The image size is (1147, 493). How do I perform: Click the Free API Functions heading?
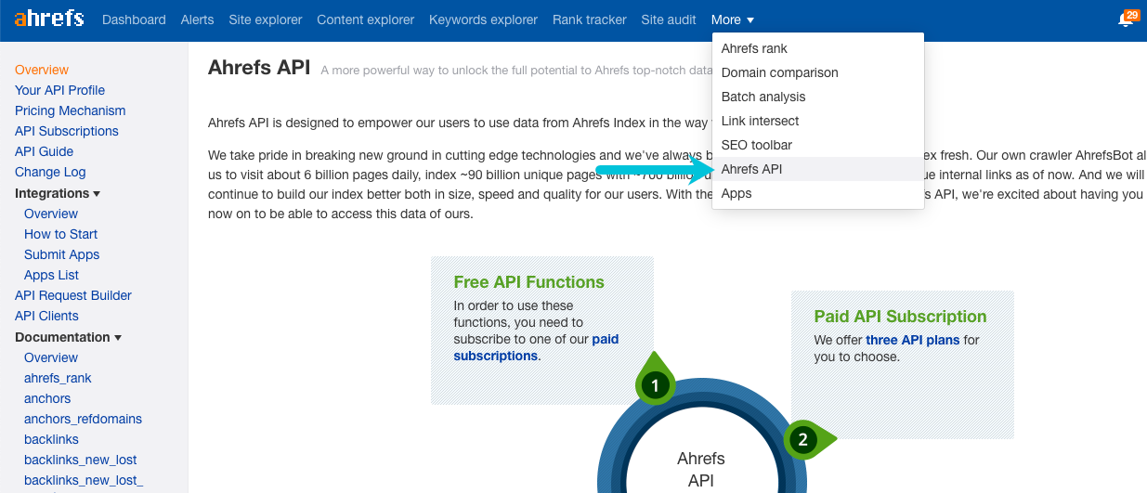coord(528,282)
